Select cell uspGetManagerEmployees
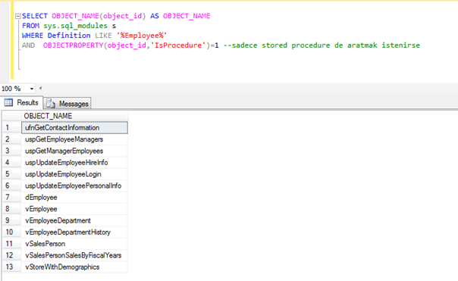The image size is (458, 281). pyautogui.click(x=74, y=151)
